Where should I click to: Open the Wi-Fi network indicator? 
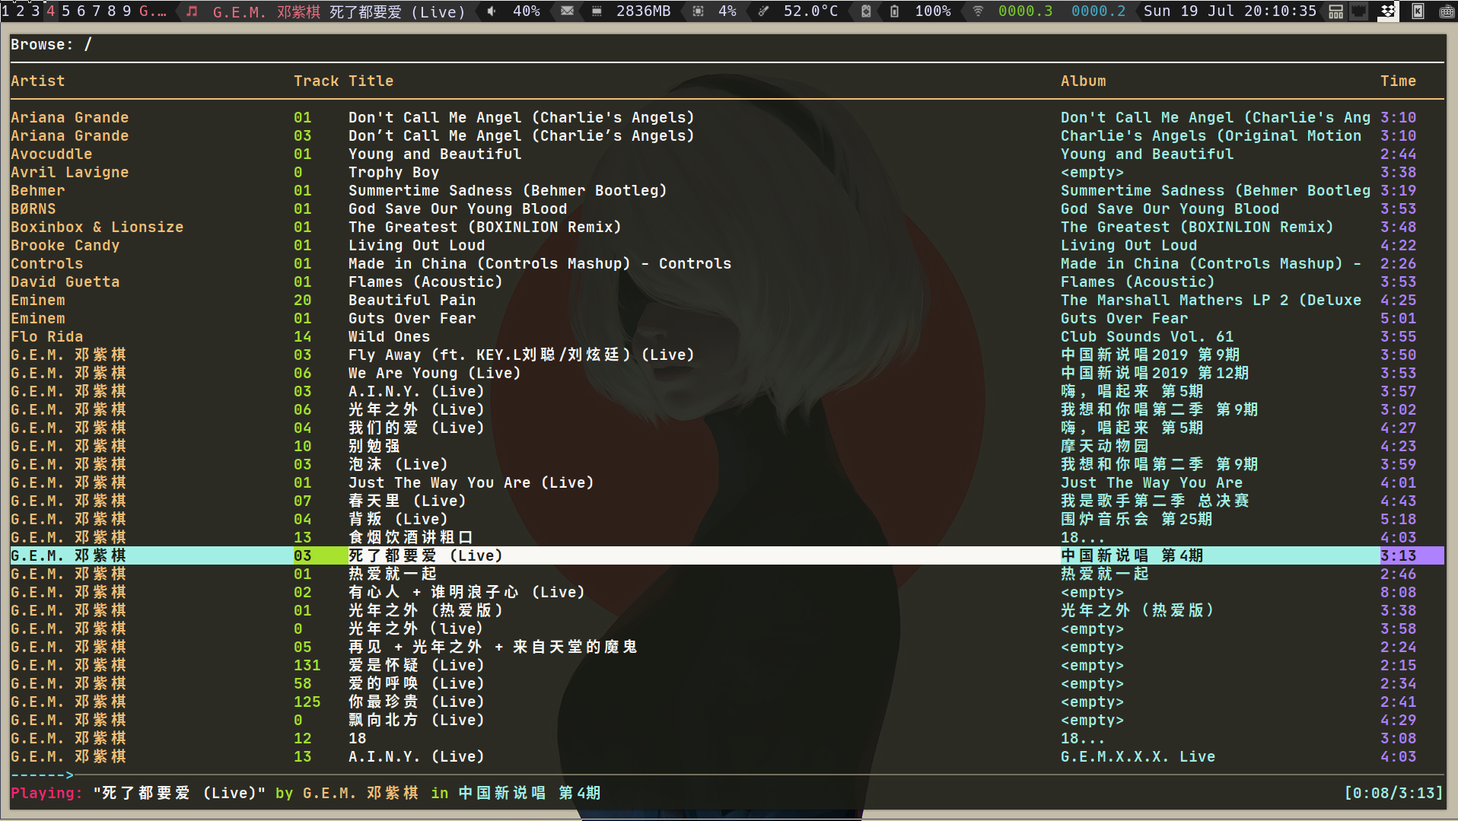[978, 11]
